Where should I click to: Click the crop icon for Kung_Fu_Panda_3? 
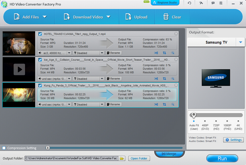[164, 104]
